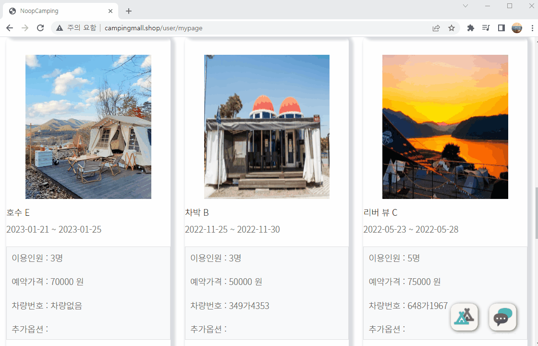Click the 차박 B title
The width and height of the screenshot is (538, 346).
(196, 212)
